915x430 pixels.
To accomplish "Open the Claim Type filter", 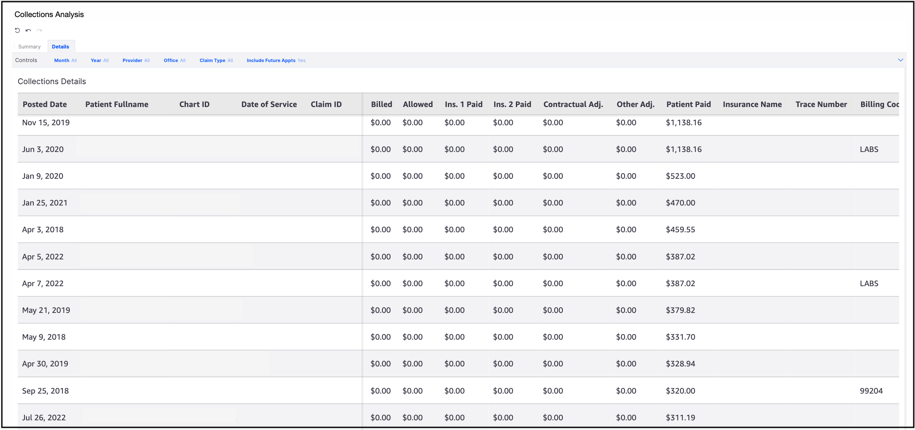I will 216,60.
